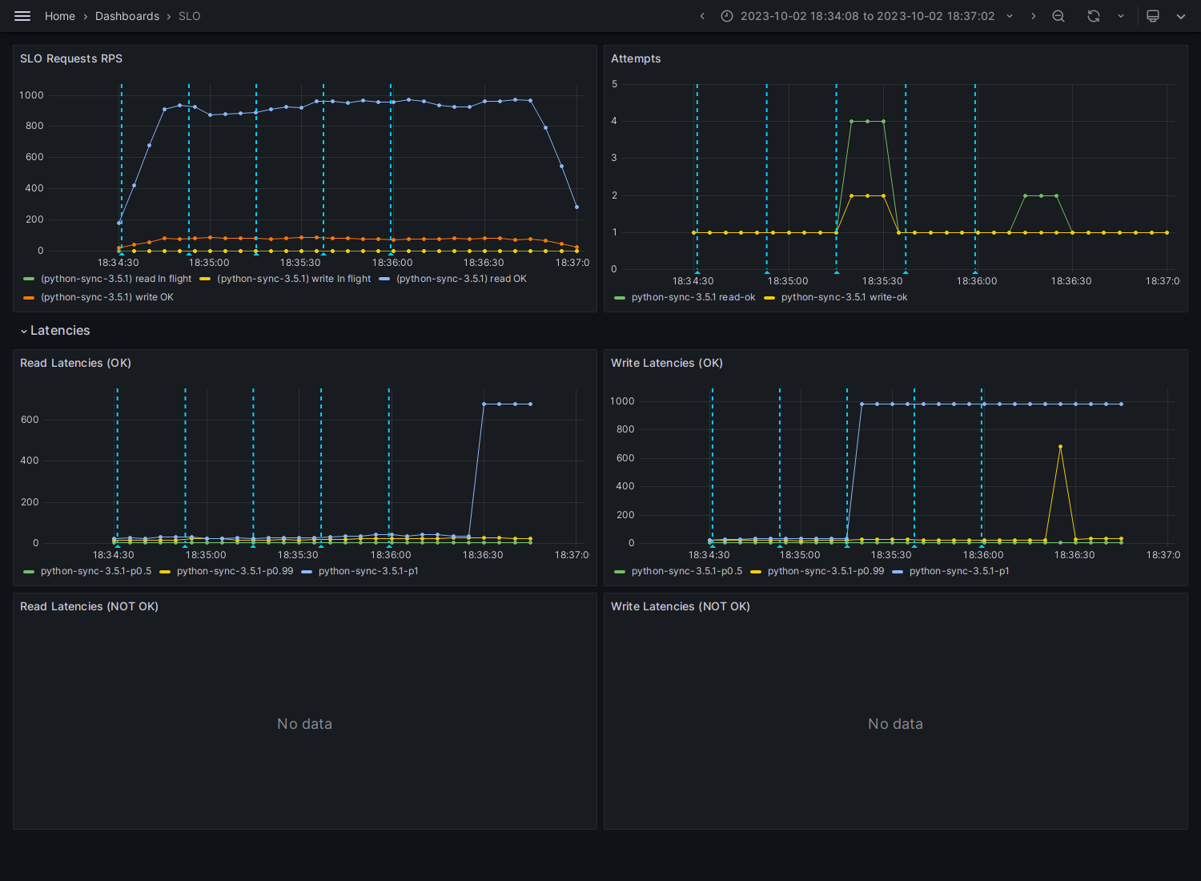Click 'No data' in Read Latencies (NOT OK)
Viewport: 1201px width, 881px height.
[304, 724]
